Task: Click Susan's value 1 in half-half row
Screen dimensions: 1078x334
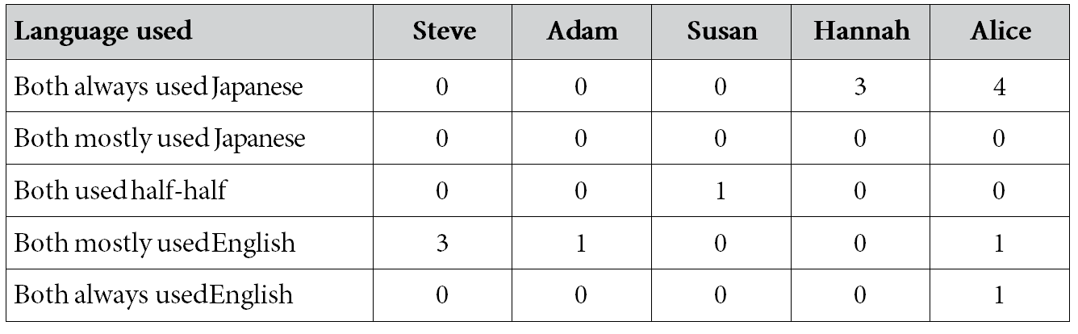Action: click(x=722, y=190)
